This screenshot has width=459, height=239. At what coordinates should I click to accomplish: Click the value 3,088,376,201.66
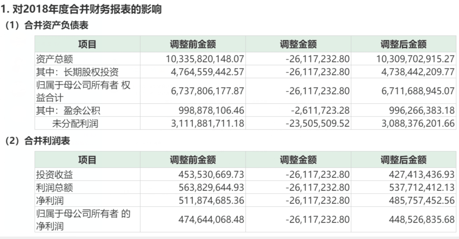417,123
